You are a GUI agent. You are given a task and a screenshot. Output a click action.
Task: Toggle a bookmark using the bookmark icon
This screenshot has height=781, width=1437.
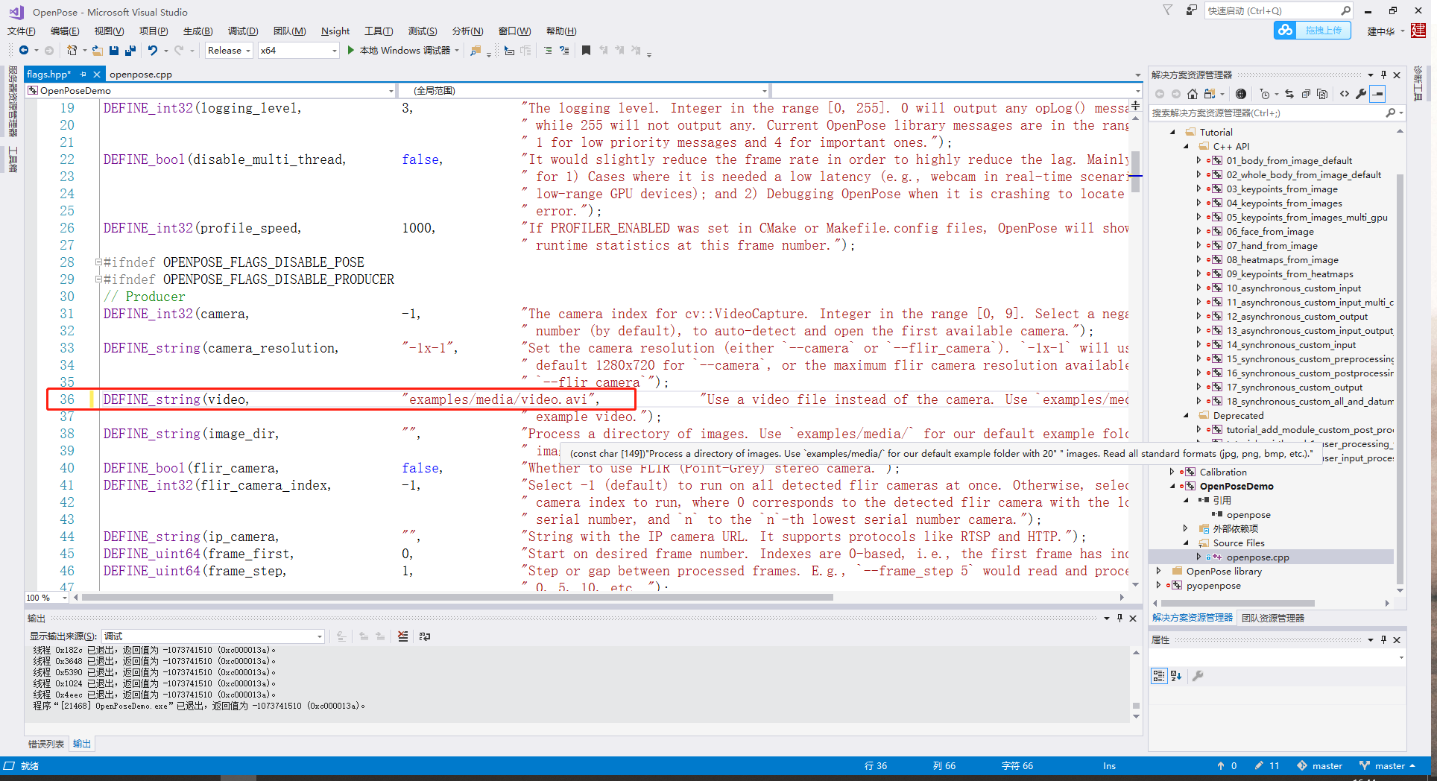pyautogui.click(x=587, y=50)
